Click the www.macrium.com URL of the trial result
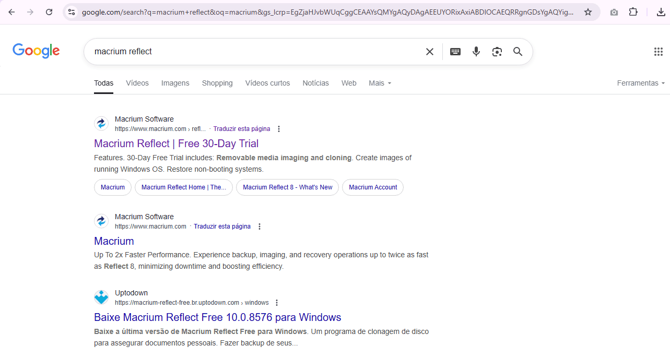 pos(160,129)
